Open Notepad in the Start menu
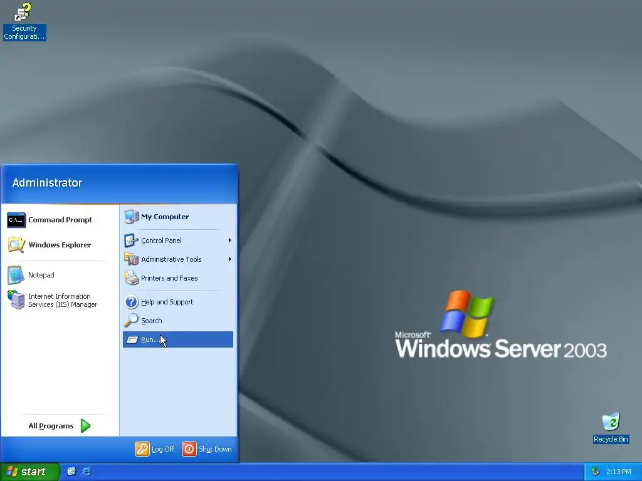This screenshot has height=481, width=642. (60, 275)
